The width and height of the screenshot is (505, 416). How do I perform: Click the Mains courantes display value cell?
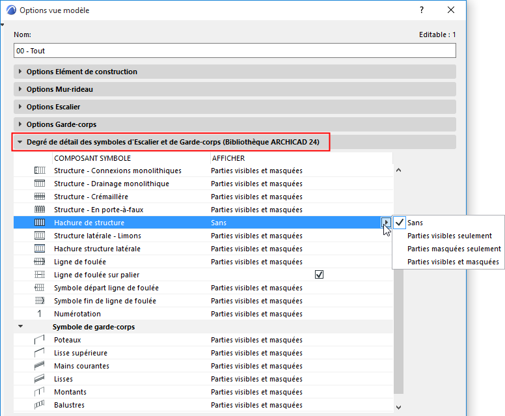256,366
